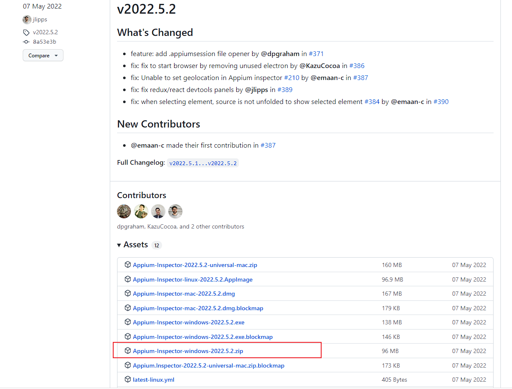
Task: Visit @emaan-c under New Contributors
Action: [x=148, y=146]
